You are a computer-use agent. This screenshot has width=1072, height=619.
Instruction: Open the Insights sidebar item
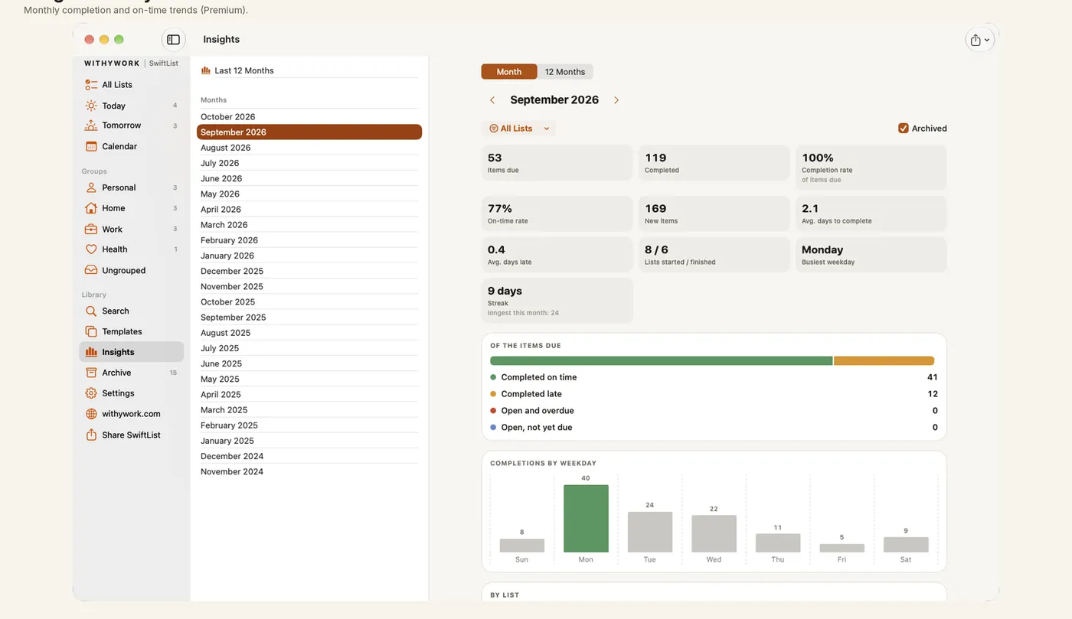(x=131, y=352)
